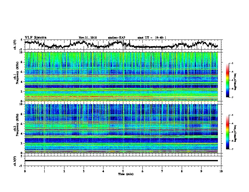Image resolution: width=249 pixels, height=192 pixels.
Task: Click the "-7" label on ch.2 color bar
Action: click(x=232, y=149)
